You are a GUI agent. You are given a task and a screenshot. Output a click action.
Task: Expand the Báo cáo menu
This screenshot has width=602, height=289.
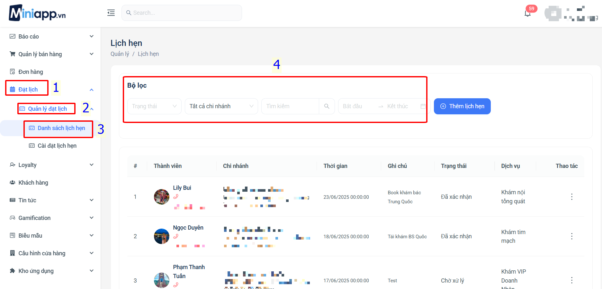[51, 36]
